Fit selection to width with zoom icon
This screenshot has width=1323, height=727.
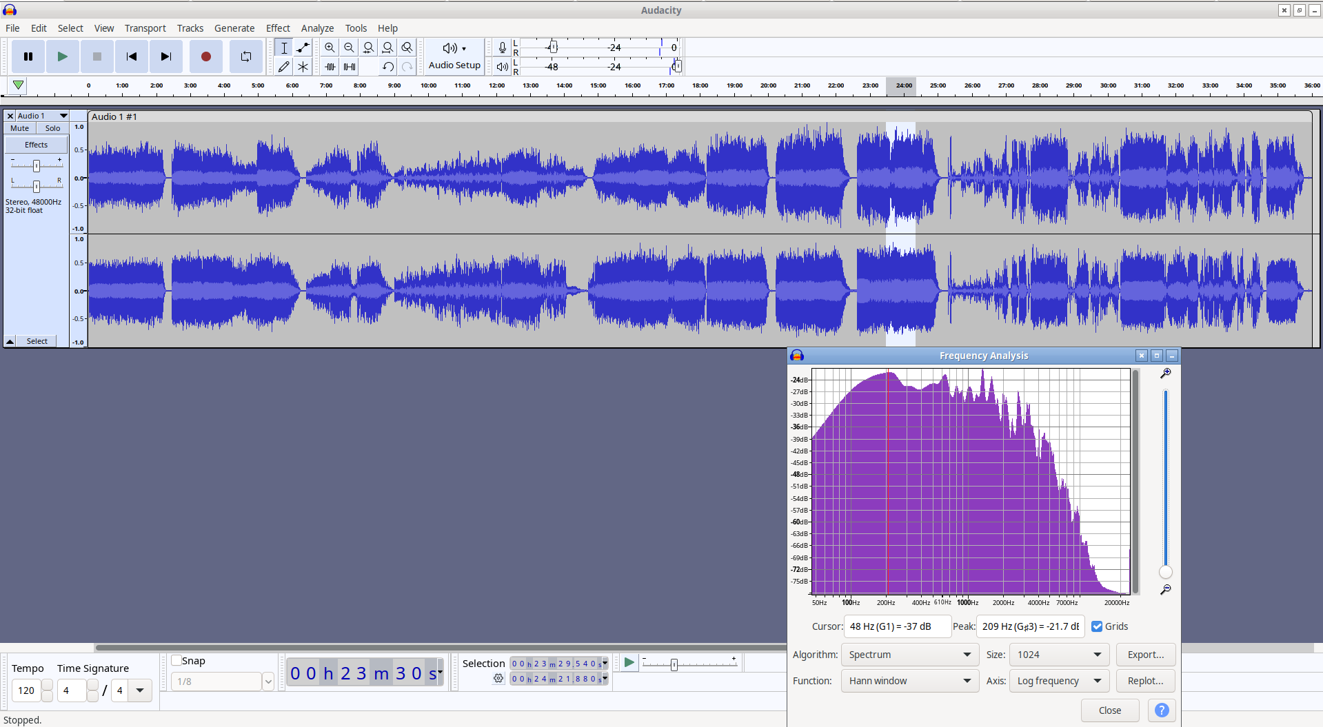click(x=369, y=48)
